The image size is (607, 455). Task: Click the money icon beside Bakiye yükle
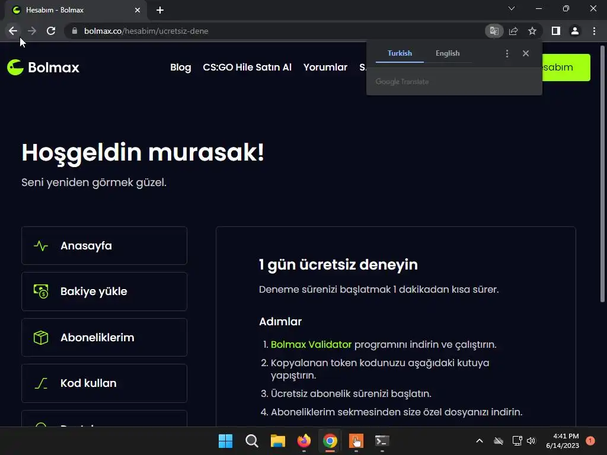coord(41,291)
